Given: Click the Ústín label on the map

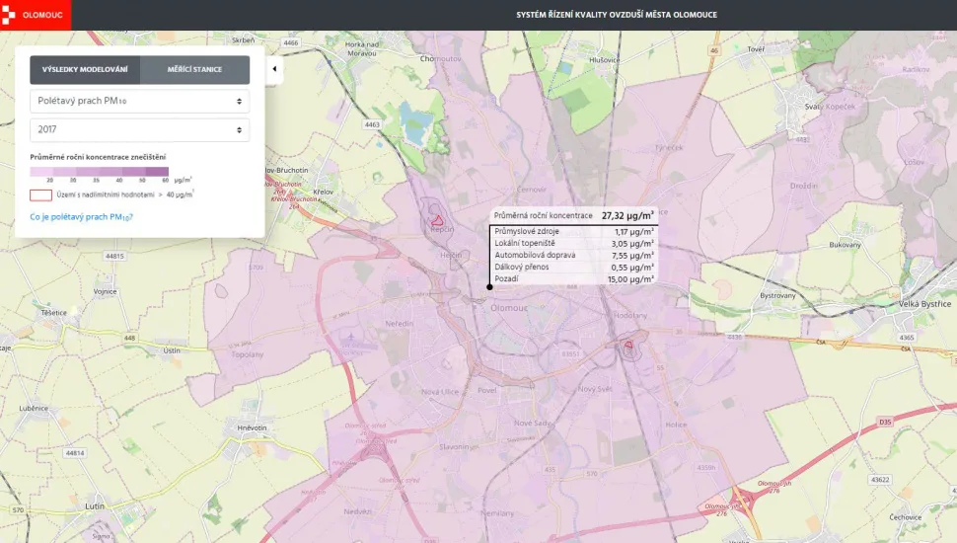Looking at the screenshot, I should (x=172, y=350).
